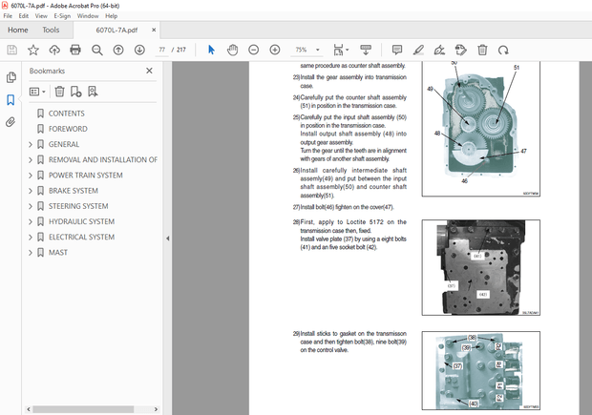Image resolution: width=592 pixels, height=415 pixels.
Task: Expand POWER TRAIN SYSTEM bookmark
Action: click(31, 175)
